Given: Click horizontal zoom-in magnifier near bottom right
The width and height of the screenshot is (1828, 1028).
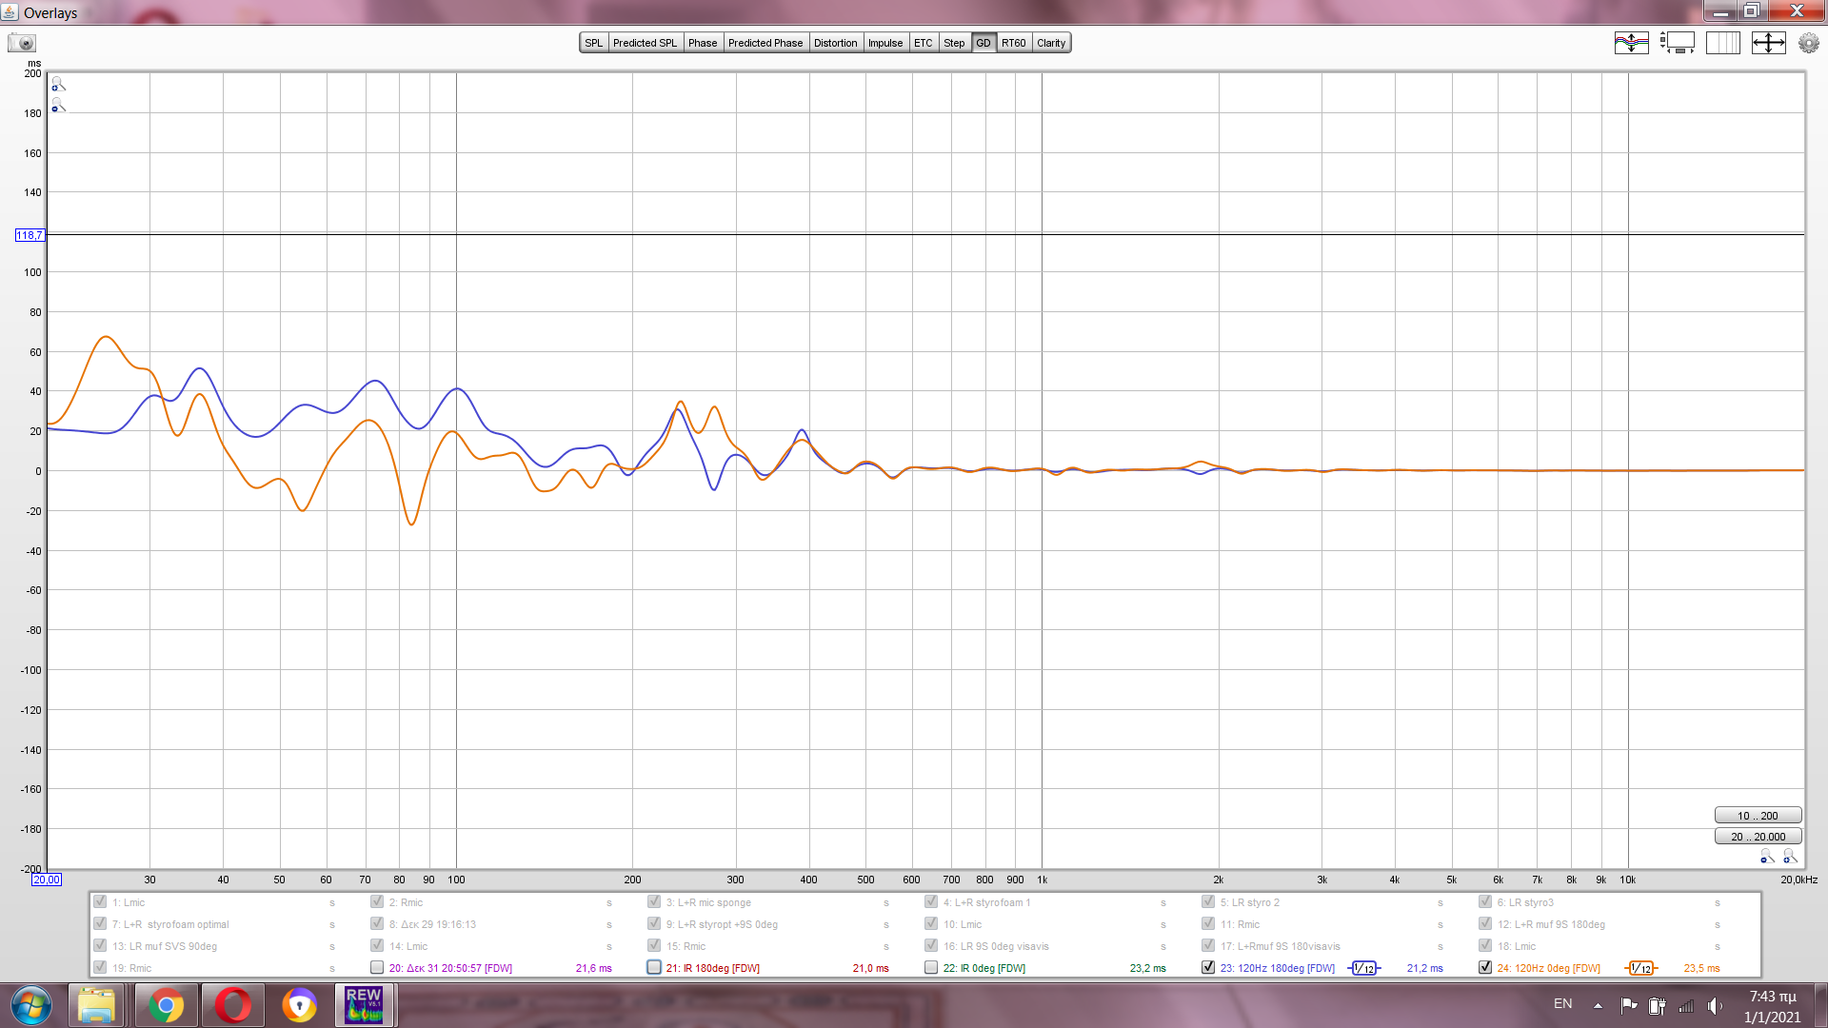Looking at the screenshot, I should (1789, 857).
